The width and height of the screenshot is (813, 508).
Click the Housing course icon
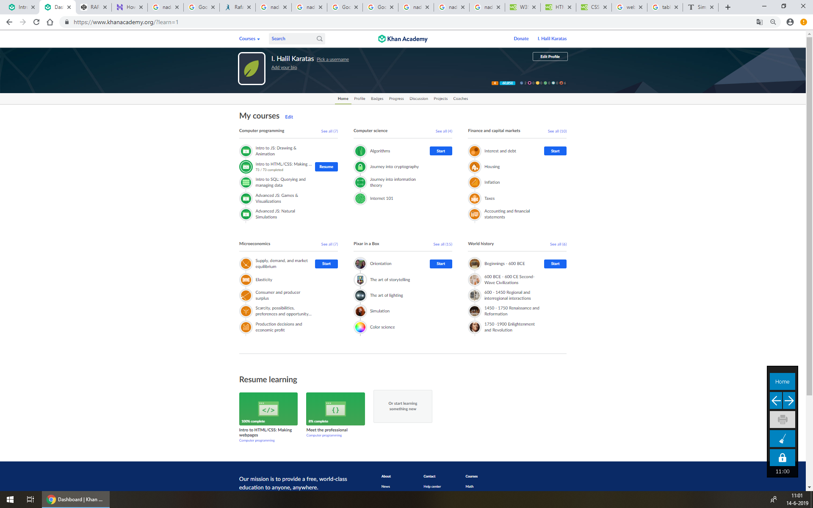tap(475, 167)
